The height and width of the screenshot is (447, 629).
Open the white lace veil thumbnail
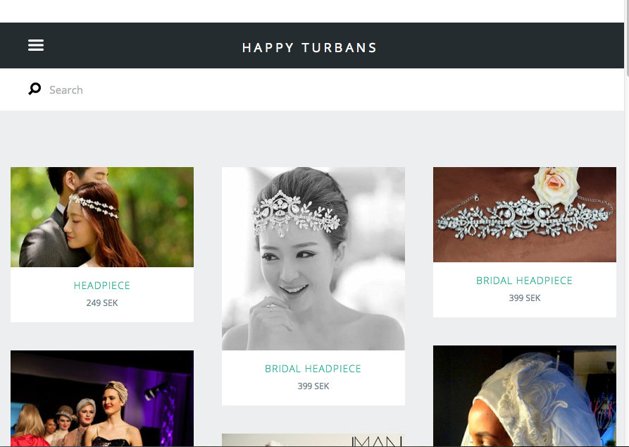click(525, 396)
